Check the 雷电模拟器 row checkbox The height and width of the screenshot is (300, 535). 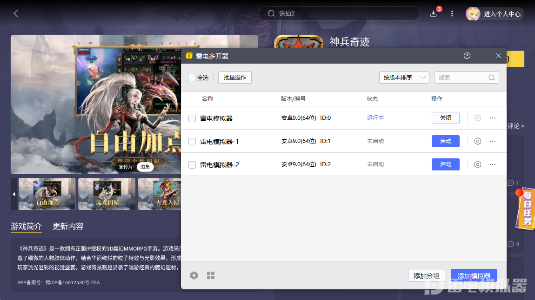192,118
